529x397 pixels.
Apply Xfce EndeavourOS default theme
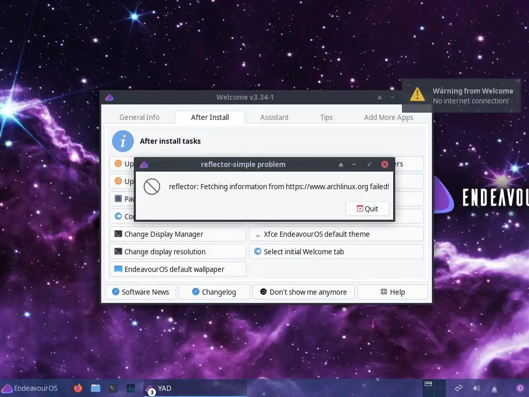coord(336,234)
